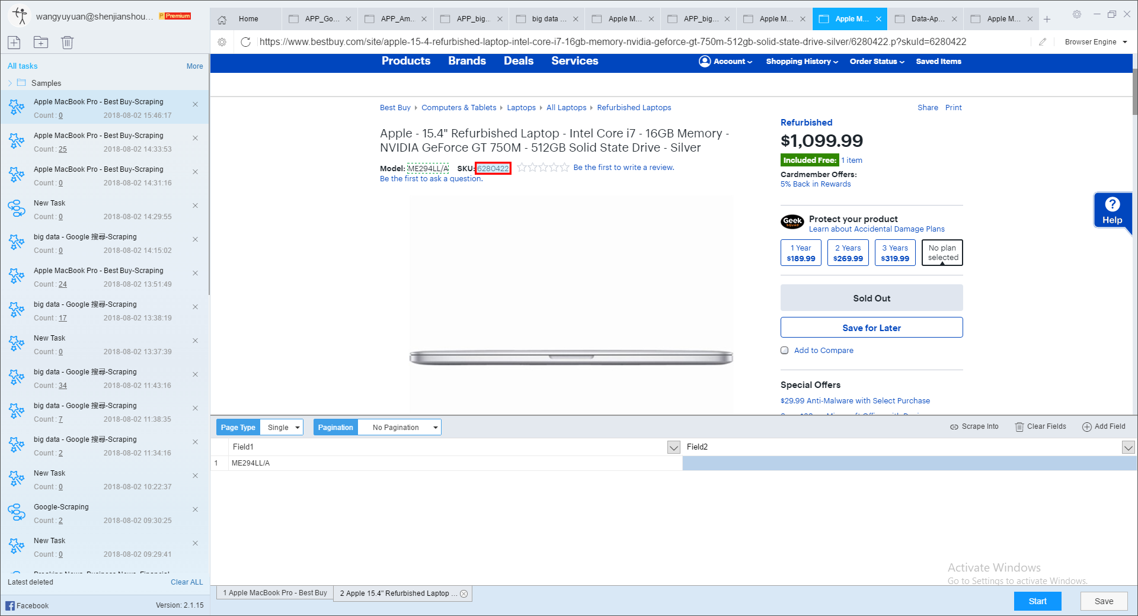Click the Sold Out button
This screenshot has height=616, width=1138.
(871, 298)
